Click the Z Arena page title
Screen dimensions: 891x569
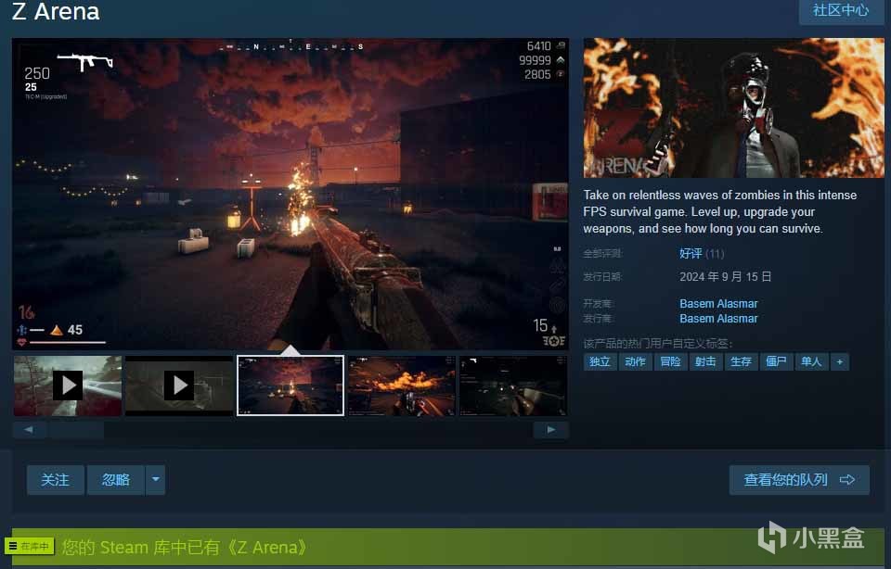(56, 11)
